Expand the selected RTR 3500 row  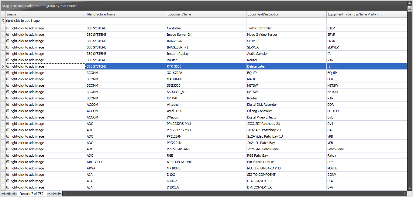pos(8,66)
